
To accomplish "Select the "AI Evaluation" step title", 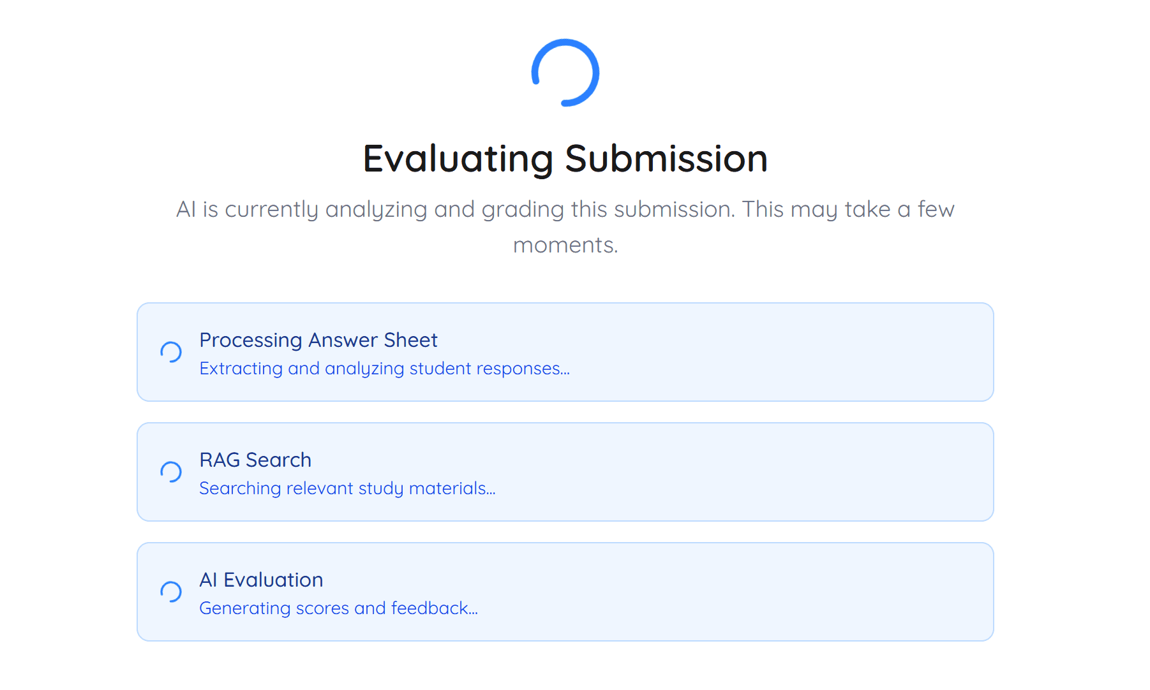I will click(x=261, y=580).
